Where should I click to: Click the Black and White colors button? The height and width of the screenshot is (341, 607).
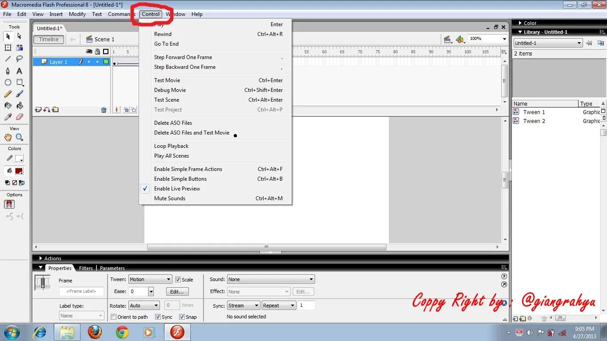click(8, 182)
